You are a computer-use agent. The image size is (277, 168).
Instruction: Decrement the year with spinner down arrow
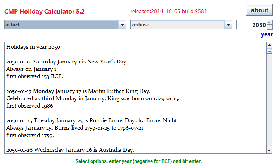pyautogui.click(x=269, y=27)
